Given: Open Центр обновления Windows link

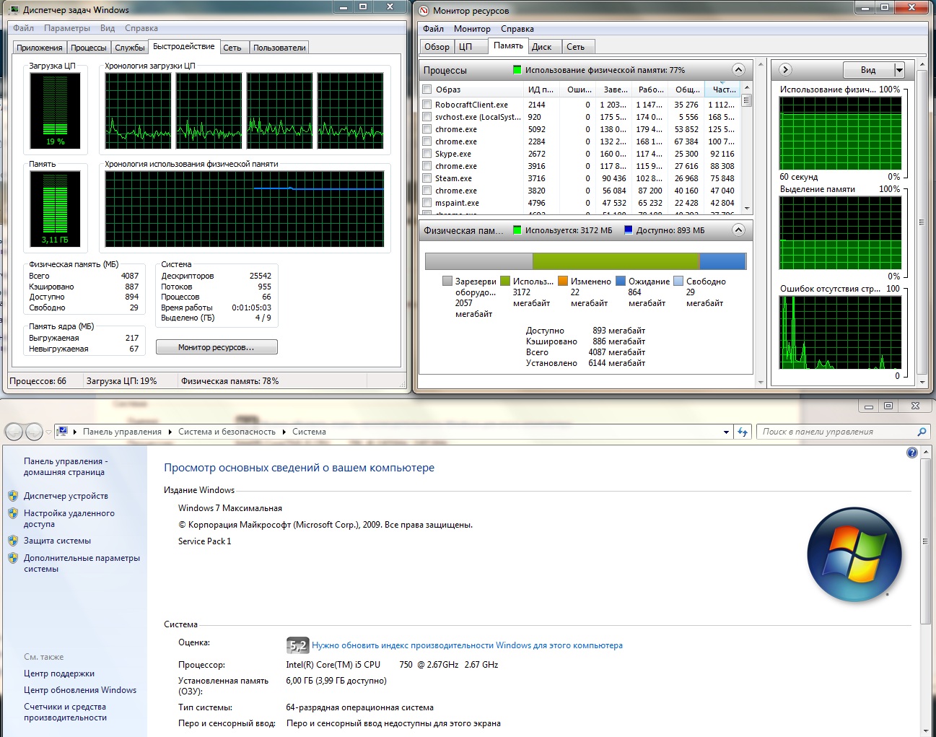Looking at the screenshot, I should coord(80,690).
